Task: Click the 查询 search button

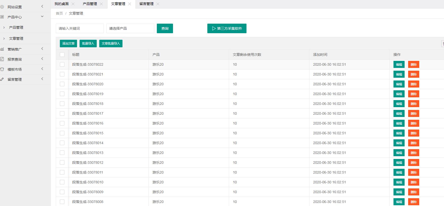Action: [x=165, y=28]
